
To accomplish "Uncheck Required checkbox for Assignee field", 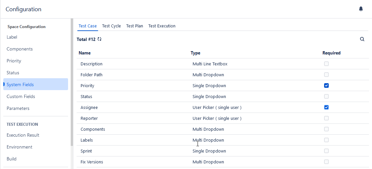I will click(326, 107).
